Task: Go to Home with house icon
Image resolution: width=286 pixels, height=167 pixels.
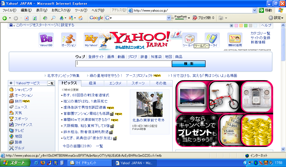Action: [x=80, y=18]
